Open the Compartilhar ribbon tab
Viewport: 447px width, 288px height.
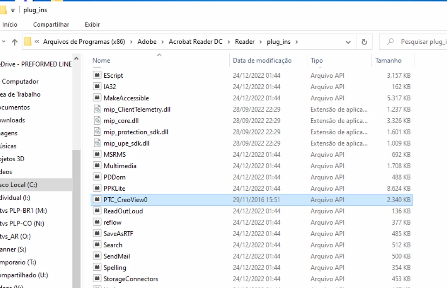point(51,25)
